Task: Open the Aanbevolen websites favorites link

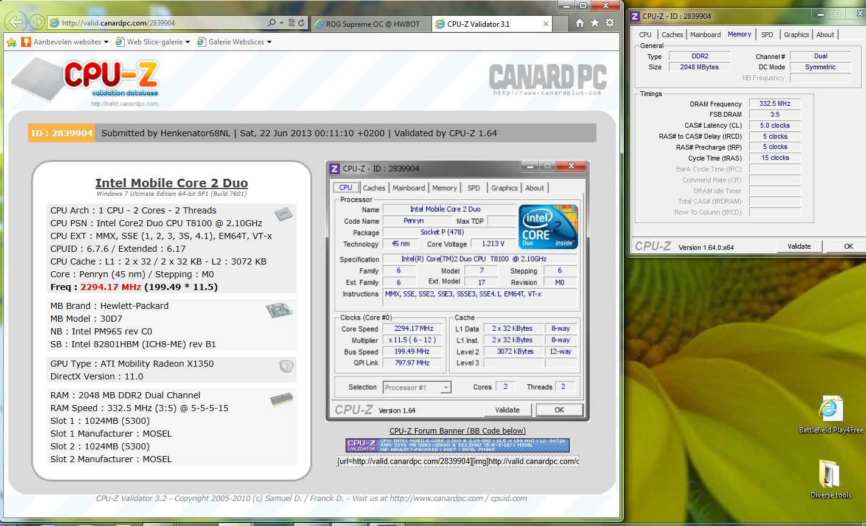Action: pos(61,42)
